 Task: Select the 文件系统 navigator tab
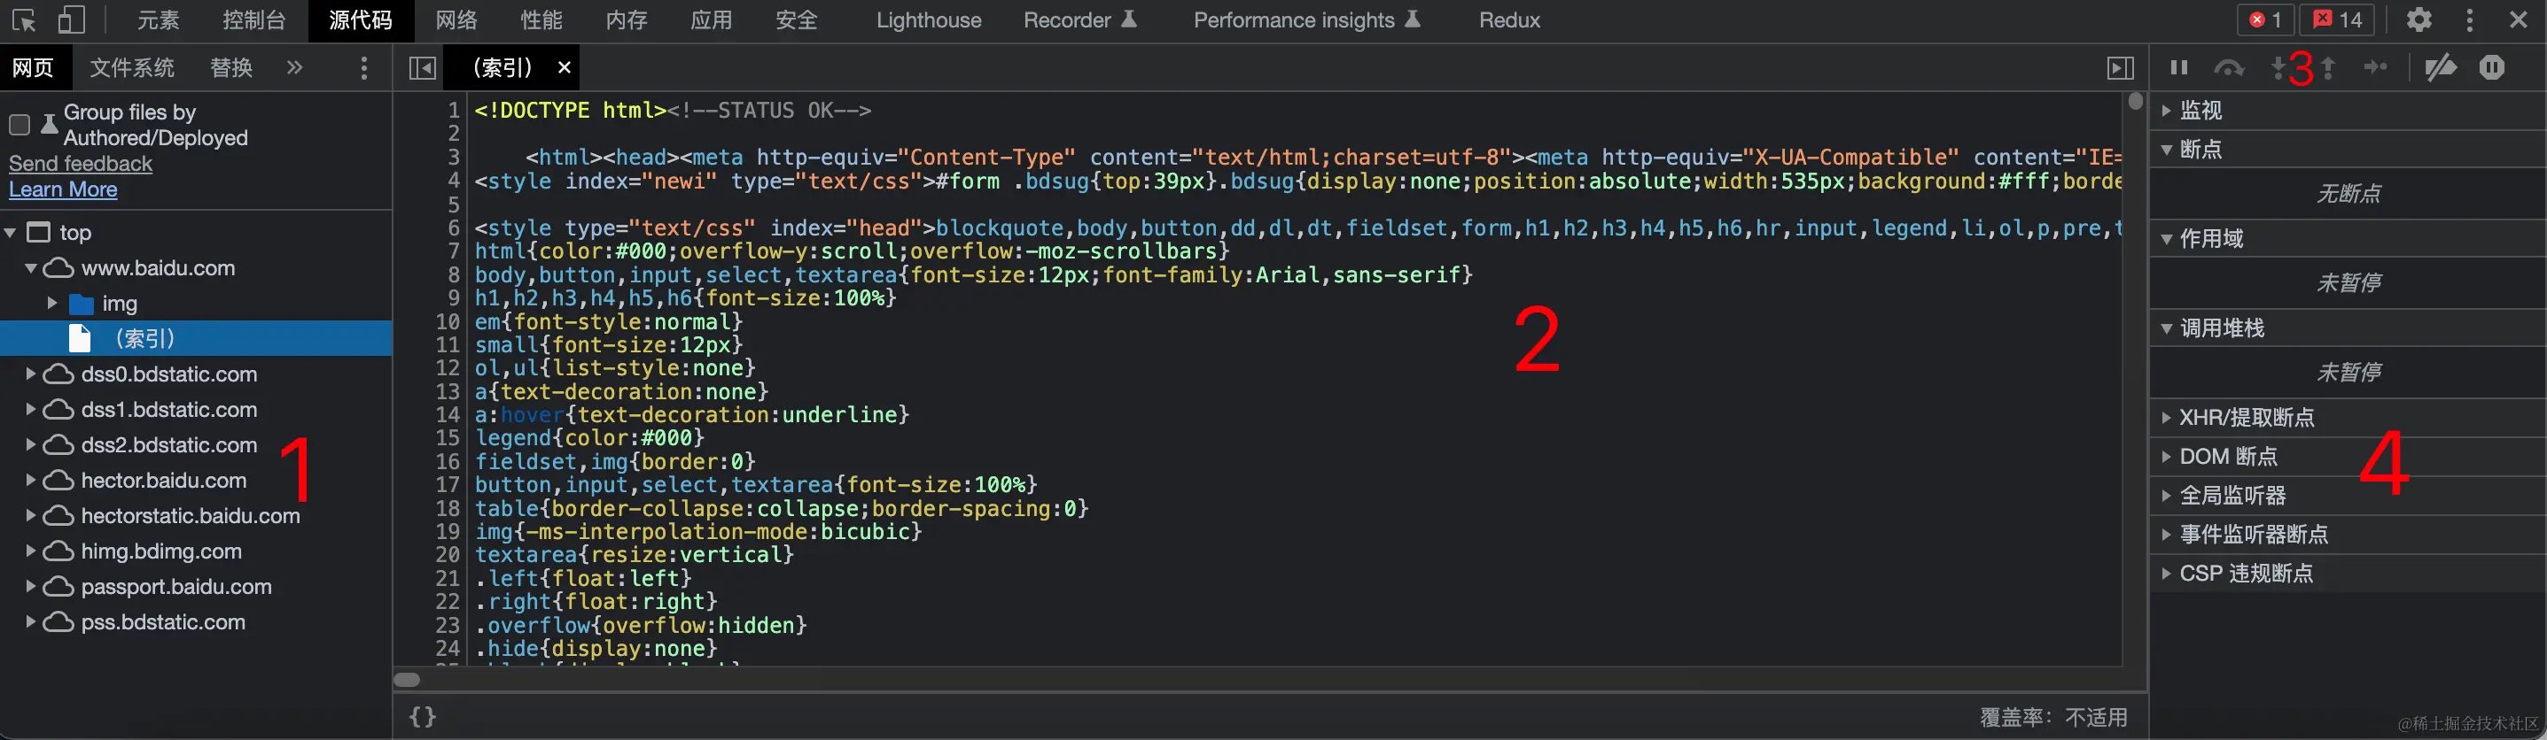click(131, 67)
